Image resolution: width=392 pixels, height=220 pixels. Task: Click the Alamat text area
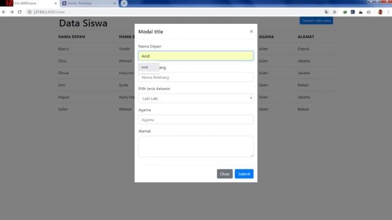tap(196, 147)
